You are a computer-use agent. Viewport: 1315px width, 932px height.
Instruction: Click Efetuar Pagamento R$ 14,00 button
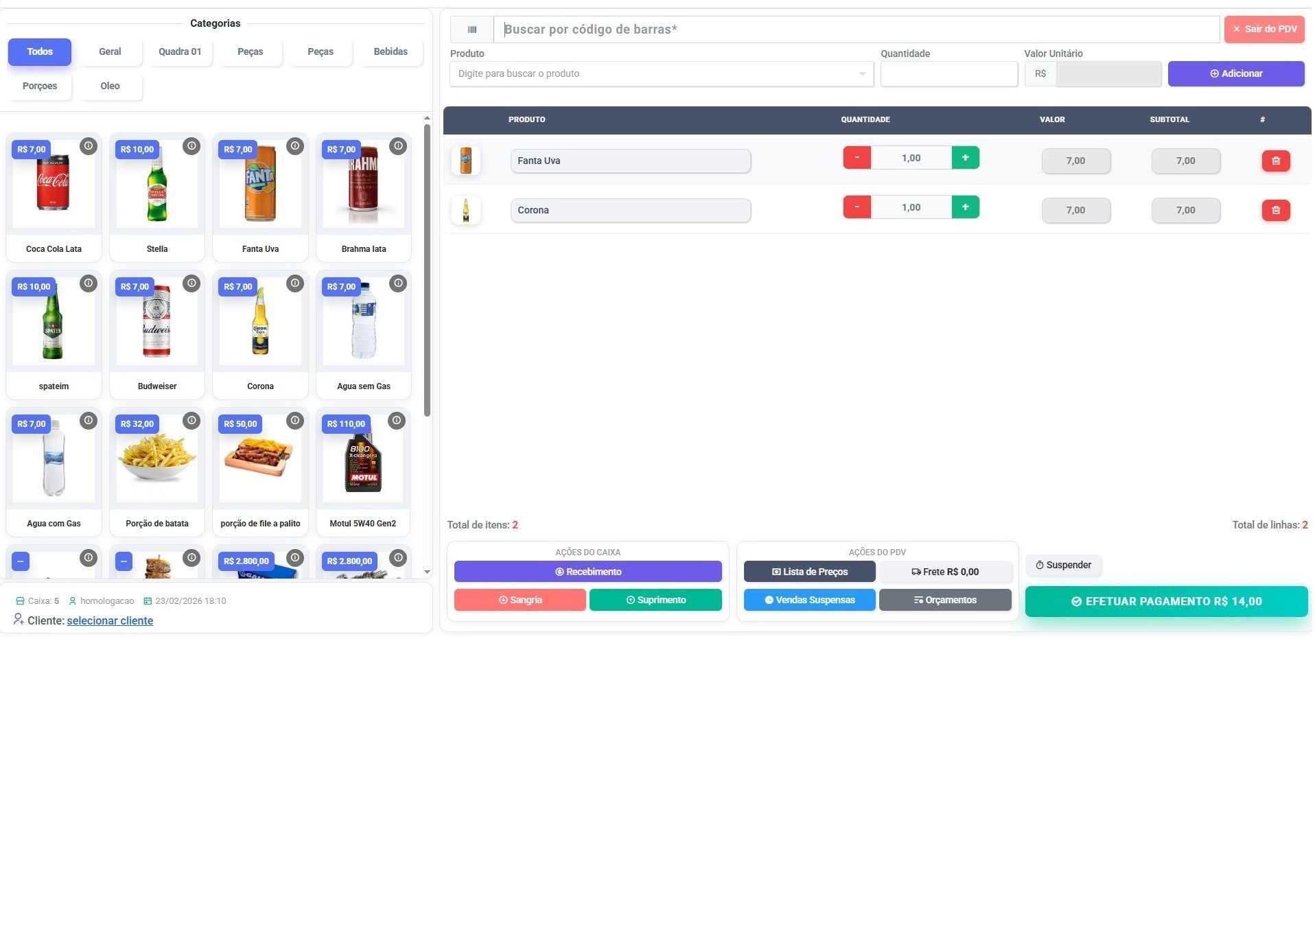coord(1165,602)
